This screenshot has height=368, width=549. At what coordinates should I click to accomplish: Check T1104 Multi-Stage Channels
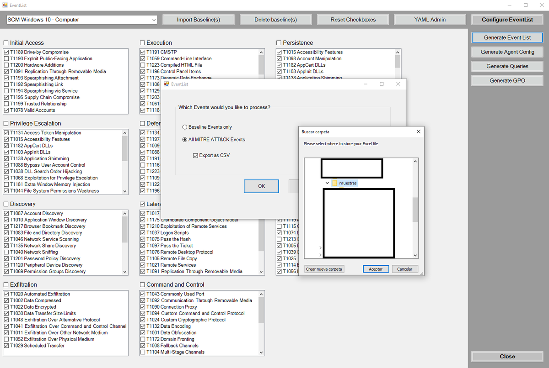143,352
